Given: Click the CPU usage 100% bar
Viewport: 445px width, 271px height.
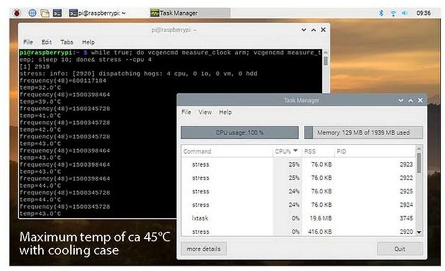Looking at the screenshot, I should [240, 132].
